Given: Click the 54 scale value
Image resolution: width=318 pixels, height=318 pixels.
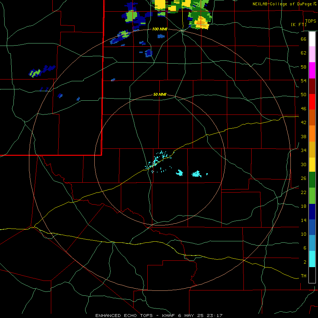Looking at the screenshot, I should 304,81.
